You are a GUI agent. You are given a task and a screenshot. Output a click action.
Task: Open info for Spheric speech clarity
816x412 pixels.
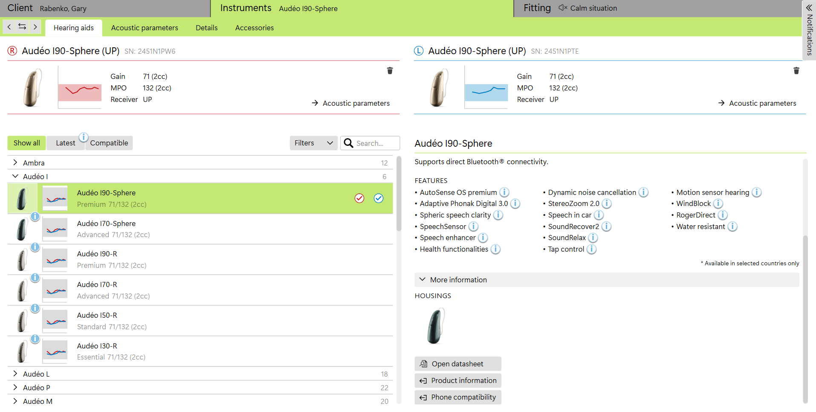coord(498,215)
